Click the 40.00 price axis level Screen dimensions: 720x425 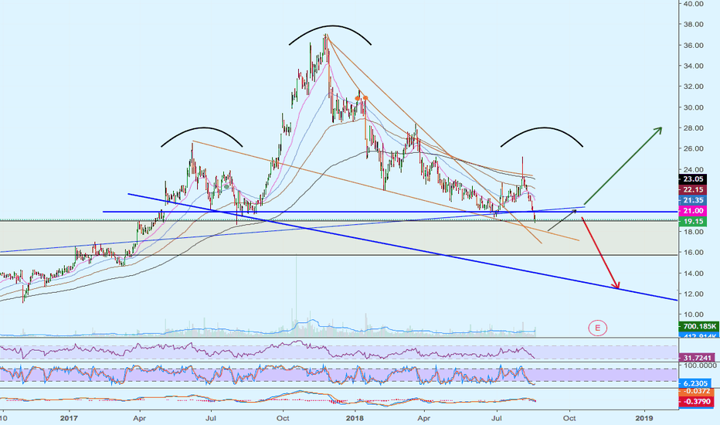pos(694,4)
